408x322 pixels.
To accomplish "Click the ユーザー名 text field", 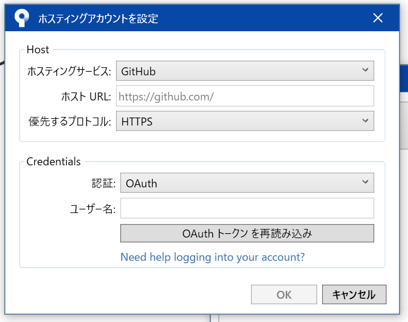I will coord(247,208).
